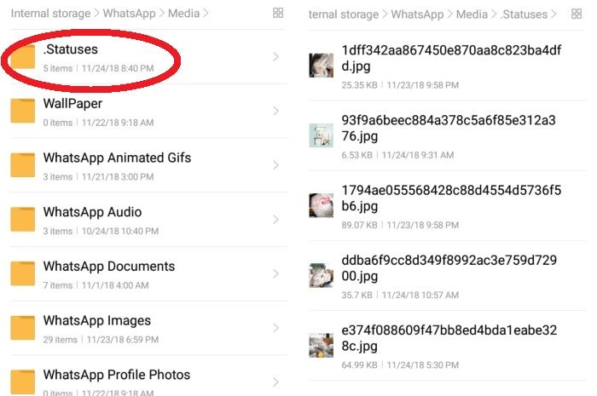The image size is (597, 396).
Task: Open the .Statuses folder icon
Action: click(x=23, y=56)
